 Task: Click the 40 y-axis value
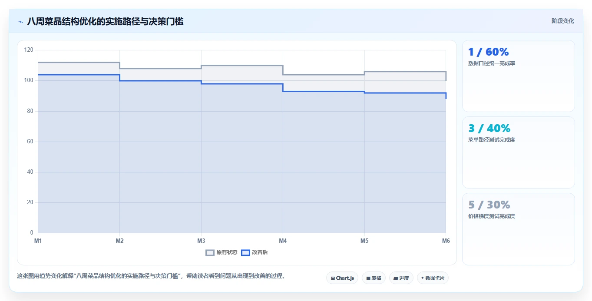click(x=30, y=172)
